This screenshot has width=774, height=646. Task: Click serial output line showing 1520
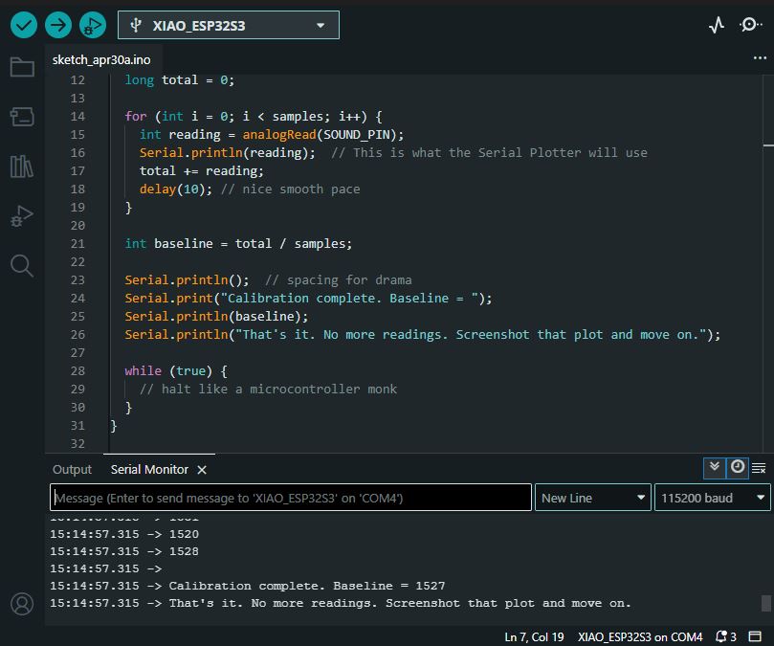tap(124, 534)
